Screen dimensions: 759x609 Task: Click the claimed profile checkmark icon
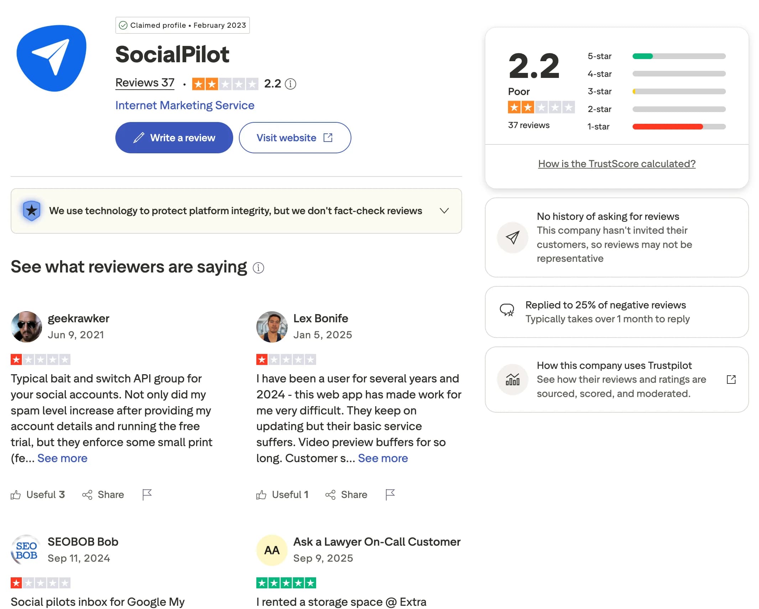[x=123, y=25]
